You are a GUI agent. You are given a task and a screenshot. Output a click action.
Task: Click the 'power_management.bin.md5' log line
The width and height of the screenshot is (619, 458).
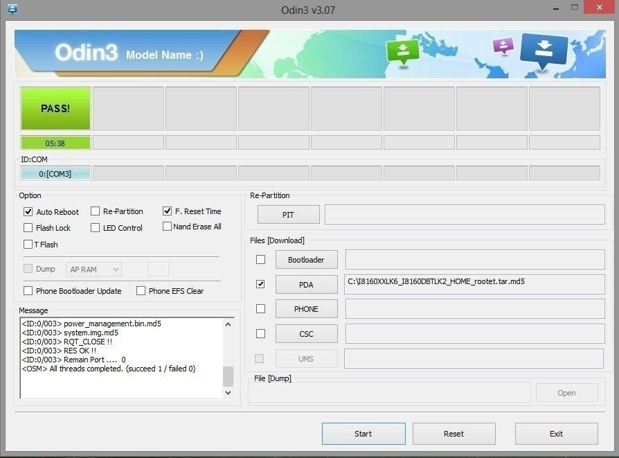(x=91, y=324)
